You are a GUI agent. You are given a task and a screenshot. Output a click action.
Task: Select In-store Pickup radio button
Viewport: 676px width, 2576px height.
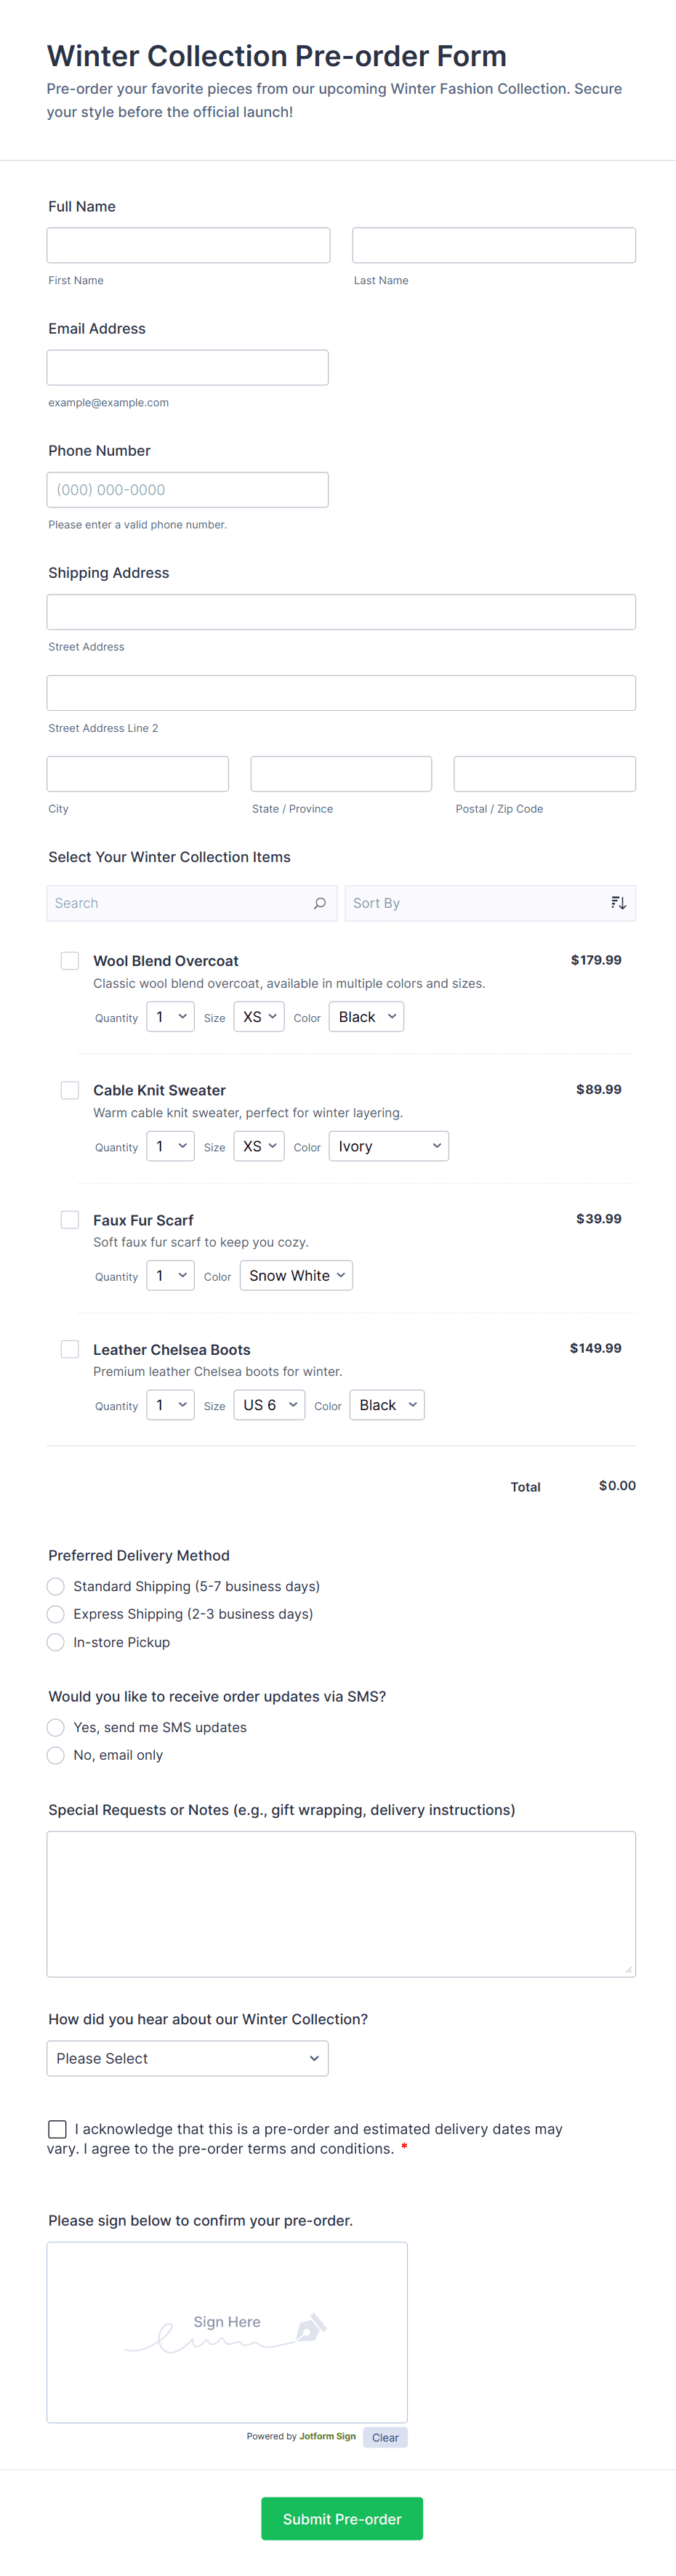click(56, 1642)
